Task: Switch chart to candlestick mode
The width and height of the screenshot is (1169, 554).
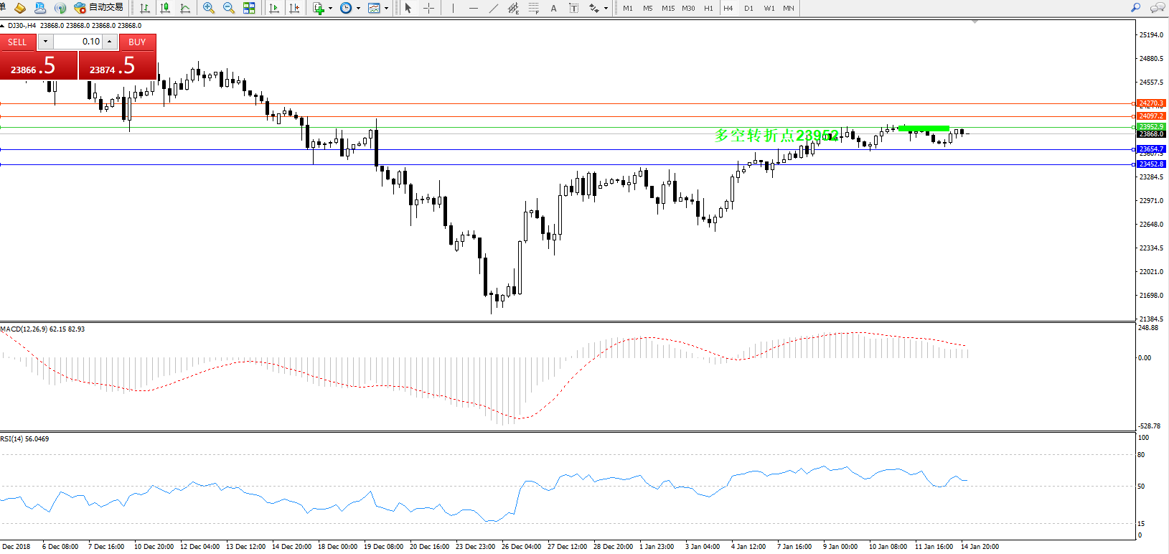Action: pyautogui.click(x=165, y=8)
